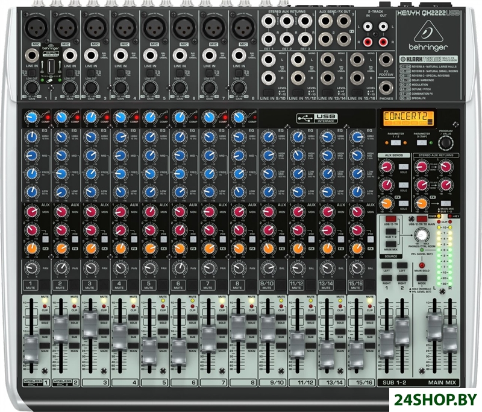
Task: Toggle the SUB 1-2 source button
Action: click(390, 232)
